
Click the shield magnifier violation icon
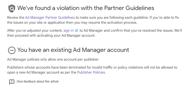12,8
